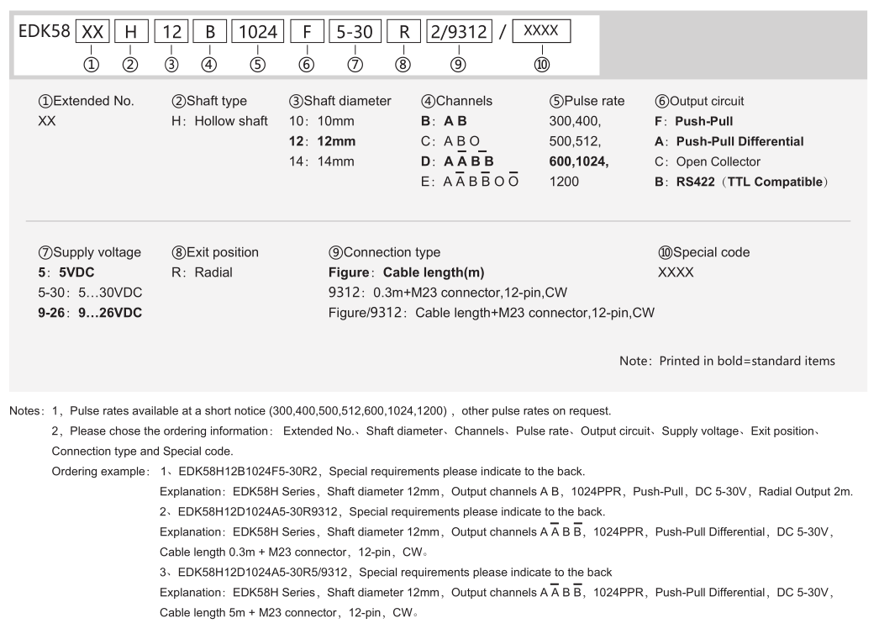Click '9-26: 9...26VDC' supply option
879x634 pixels.
[90, 313]
